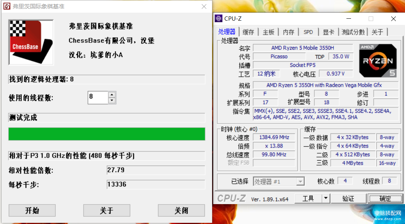This screenshot has height=224, width=405.
Task: Close the CPU-Z window
Action: [394, 19]
